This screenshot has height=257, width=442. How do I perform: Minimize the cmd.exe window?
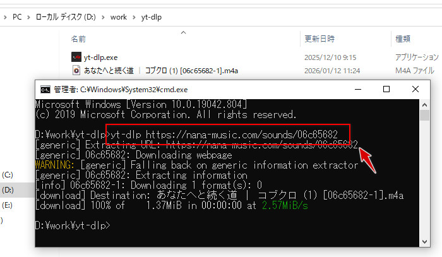[x=358, y=89]
